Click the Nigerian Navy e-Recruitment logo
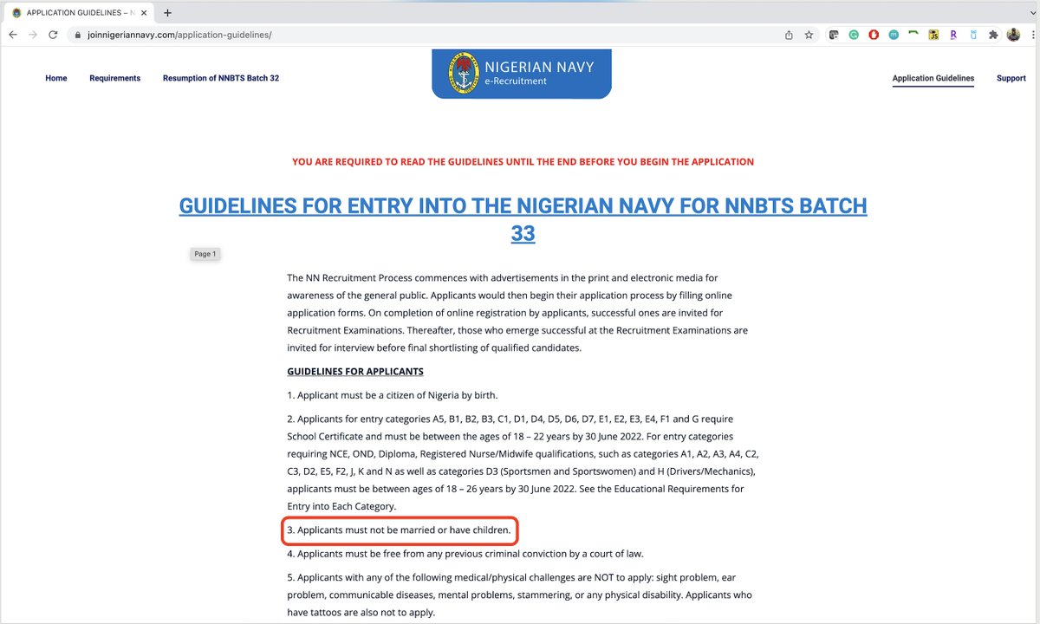Screen dimensions: 1040x624 click(x=522, y=74)
